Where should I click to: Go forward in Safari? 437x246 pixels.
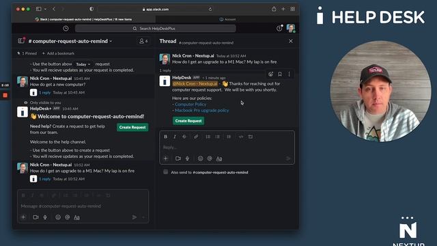tap(63, 9)
